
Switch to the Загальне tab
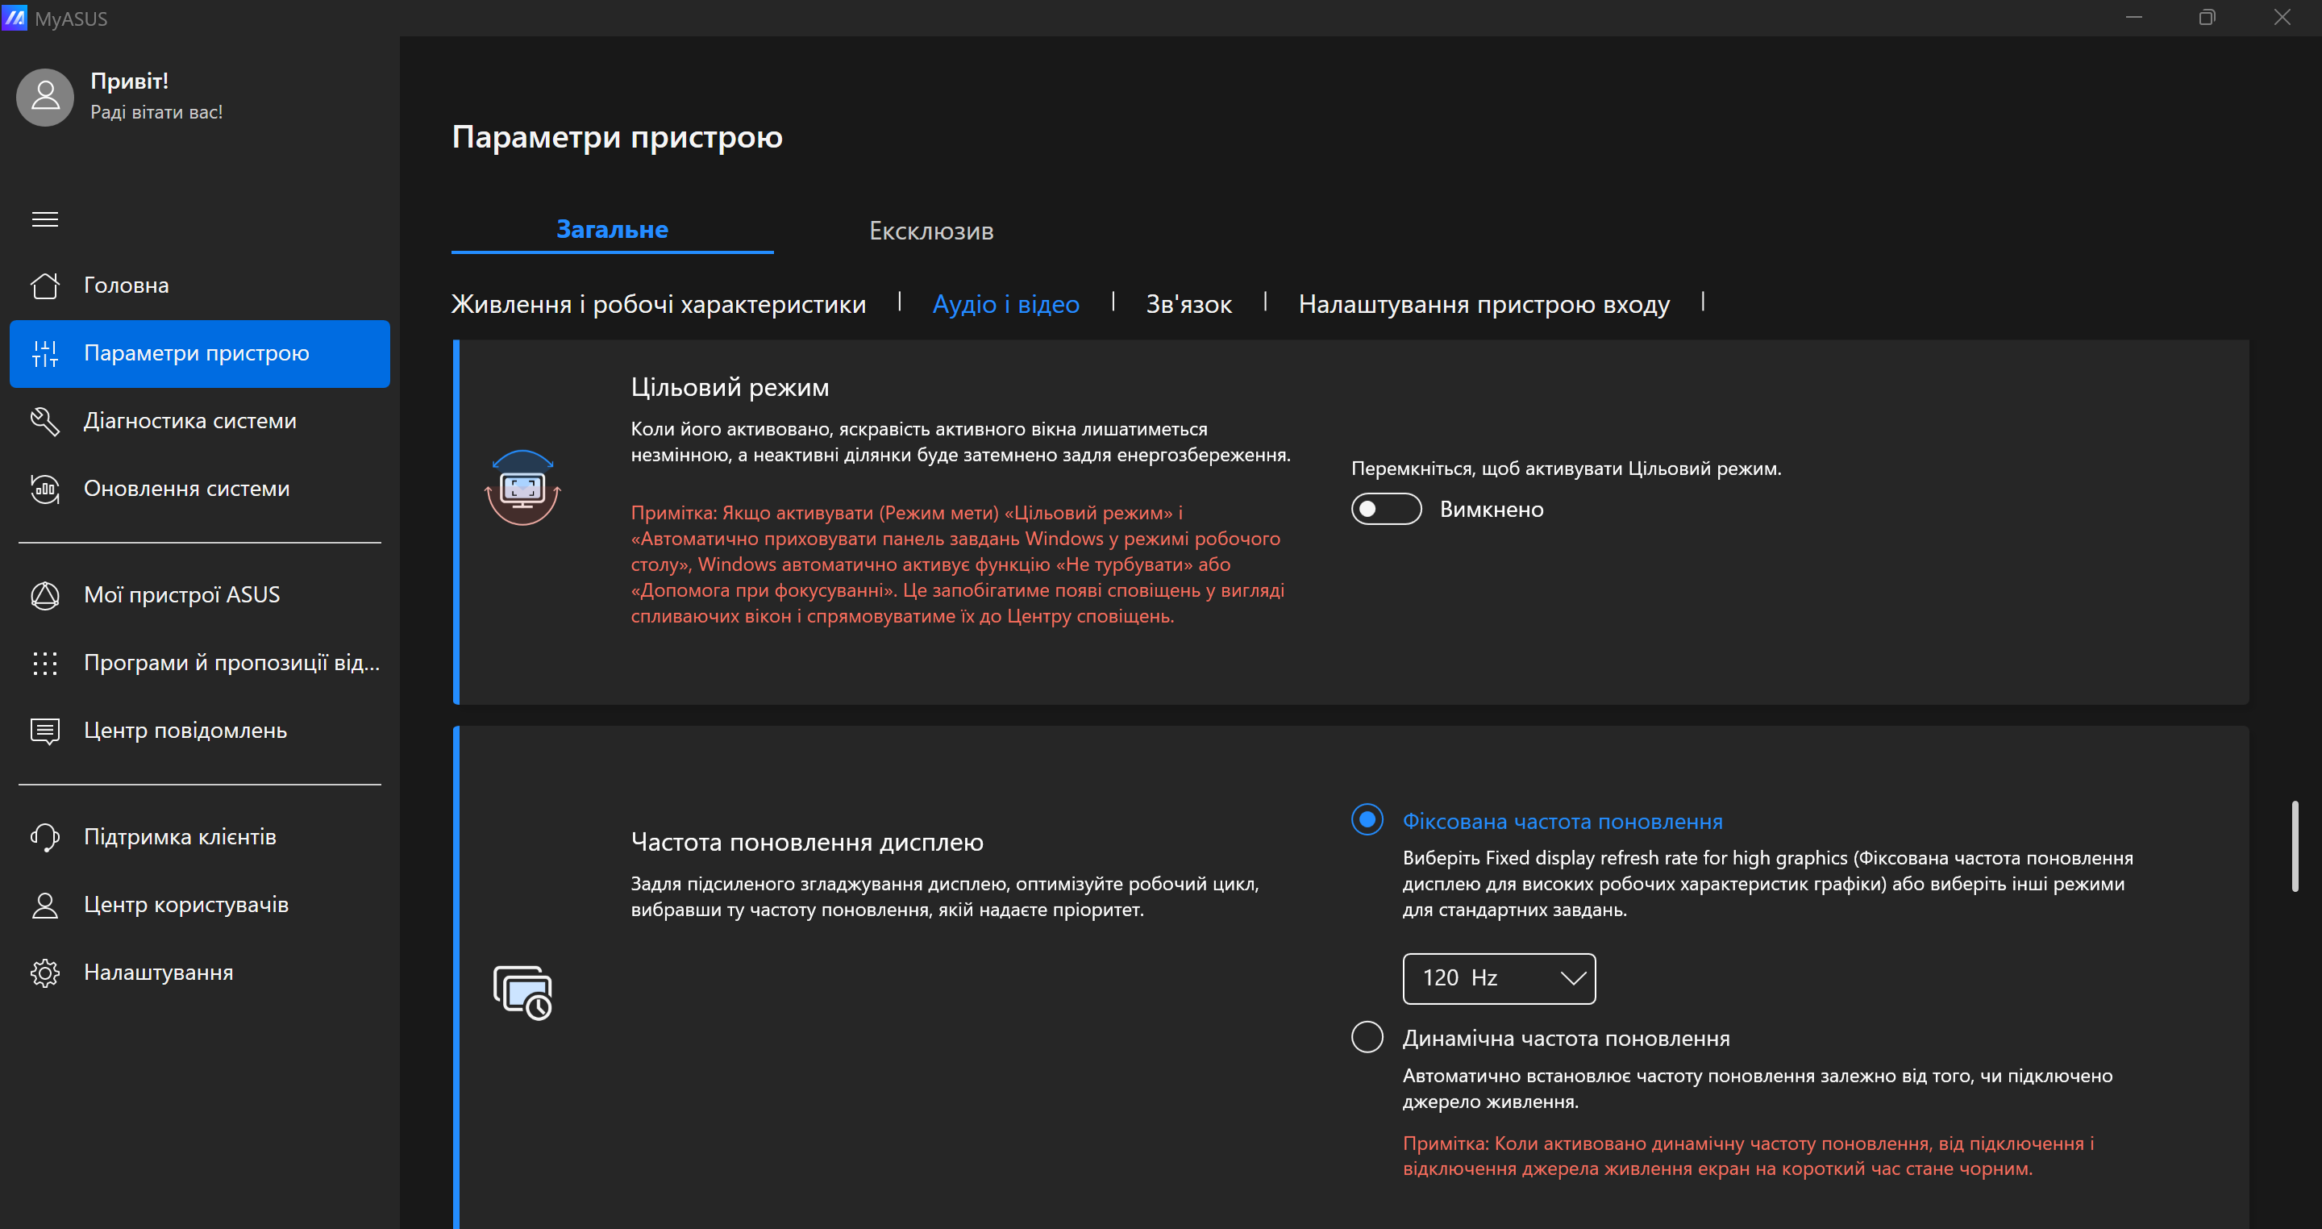click(x=612, y=230)
